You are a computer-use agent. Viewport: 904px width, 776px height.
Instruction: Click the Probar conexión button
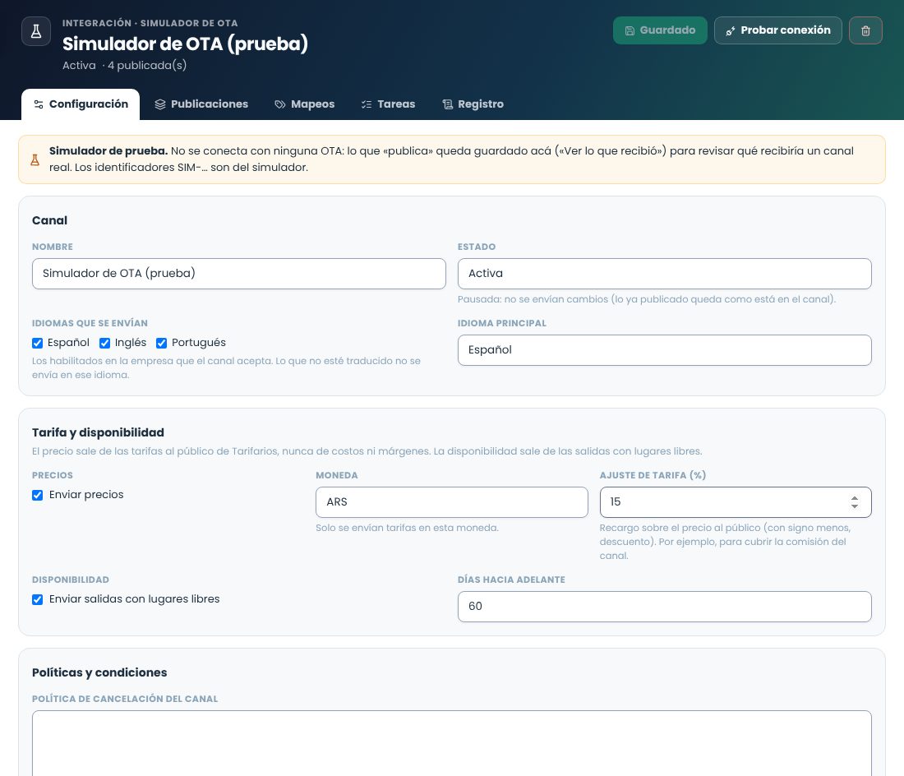point(777,30)
